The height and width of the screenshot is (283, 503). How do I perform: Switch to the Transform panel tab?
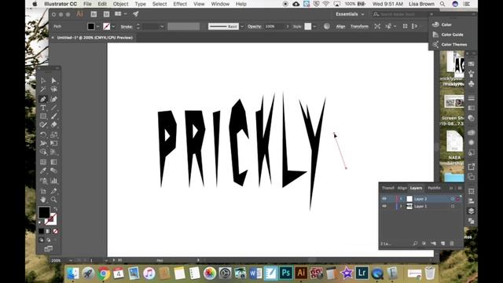click(387, 188)
